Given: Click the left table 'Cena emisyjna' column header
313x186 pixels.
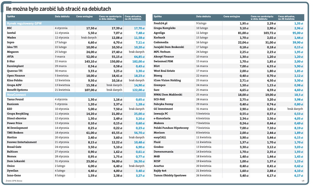Looking at the screenshot, I should (84, 16).
